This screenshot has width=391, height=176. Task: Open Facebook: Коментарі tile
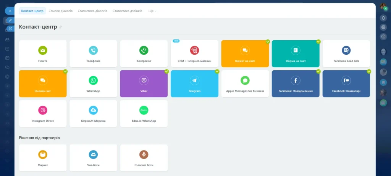tap(346, 84)
